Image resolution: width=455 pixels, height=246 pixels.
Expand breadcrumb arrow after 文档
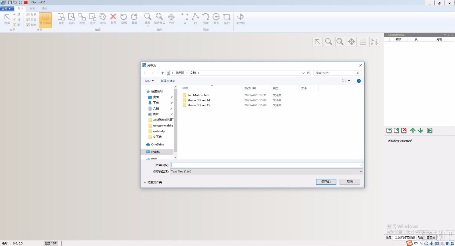tap(198, 73)
